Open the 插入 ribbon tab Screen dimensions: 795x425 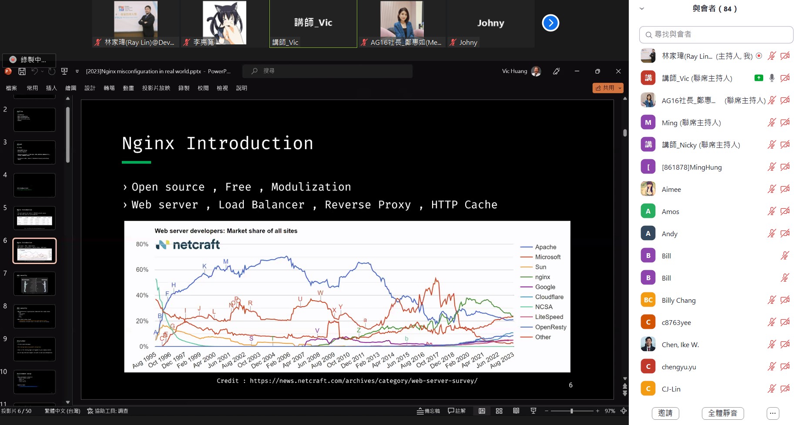pyautogui.click(x=51, y=88)
